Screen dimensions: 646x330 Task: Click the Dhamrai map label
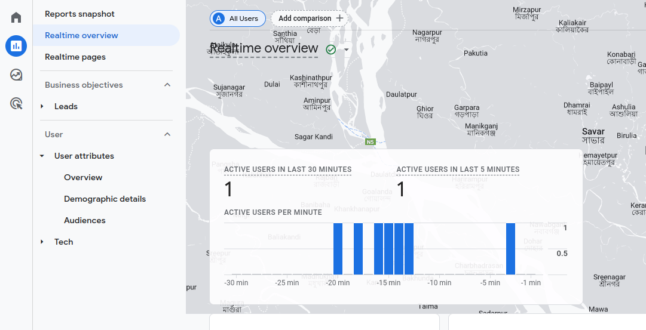point(577,109)
